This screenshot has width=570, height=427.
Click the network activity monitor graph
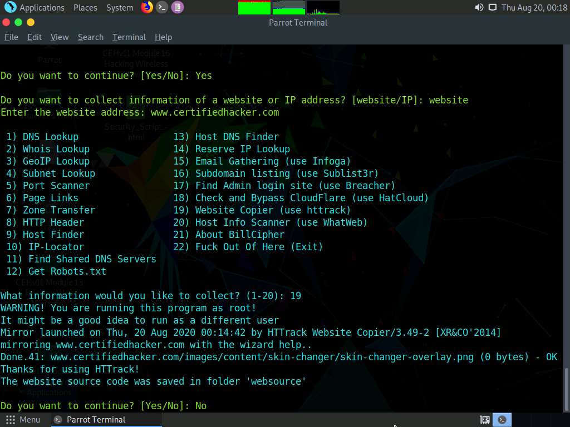[323, 7]
